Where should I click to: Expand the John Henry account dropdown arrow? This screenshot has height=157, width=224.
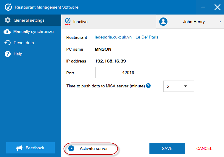(220, 22)
